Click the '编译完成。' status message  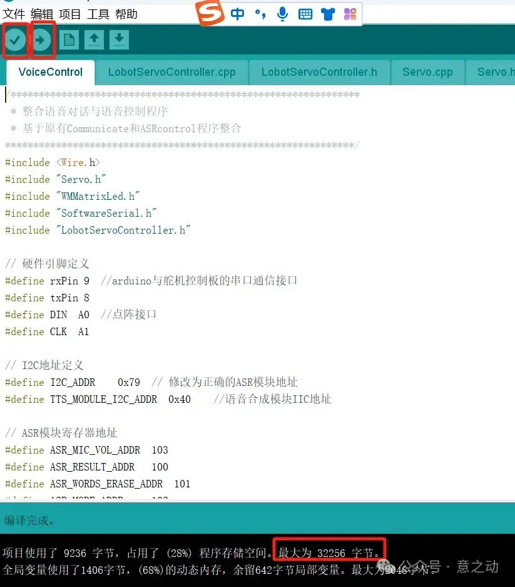point(29,521)
